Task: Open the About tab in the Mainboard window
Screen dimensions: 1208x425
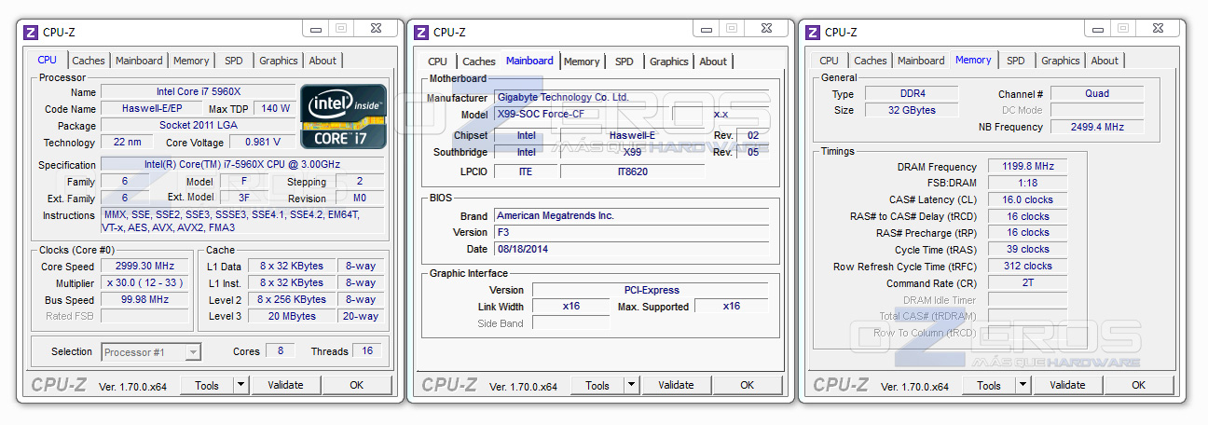Action: [713, 62]
